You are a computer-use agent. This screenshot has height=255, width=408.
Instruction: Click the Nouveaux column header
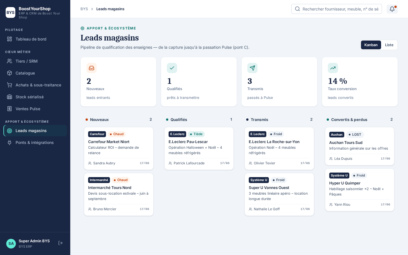click(119, 120)
